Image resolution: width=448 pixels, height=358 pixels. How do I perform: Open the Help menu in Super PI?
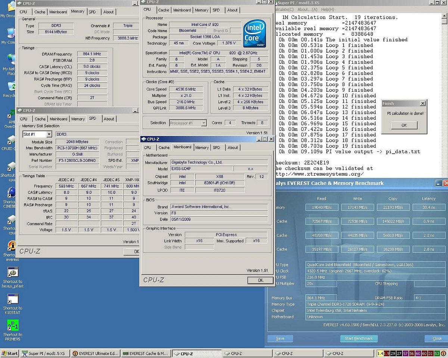(x=327, y=9)
